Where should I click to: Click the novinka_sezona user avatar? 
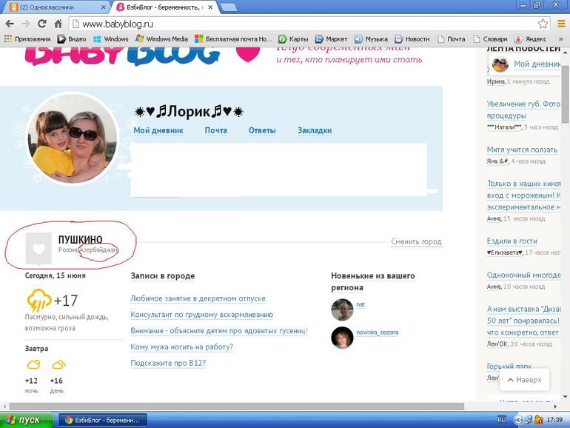point(342,338)
